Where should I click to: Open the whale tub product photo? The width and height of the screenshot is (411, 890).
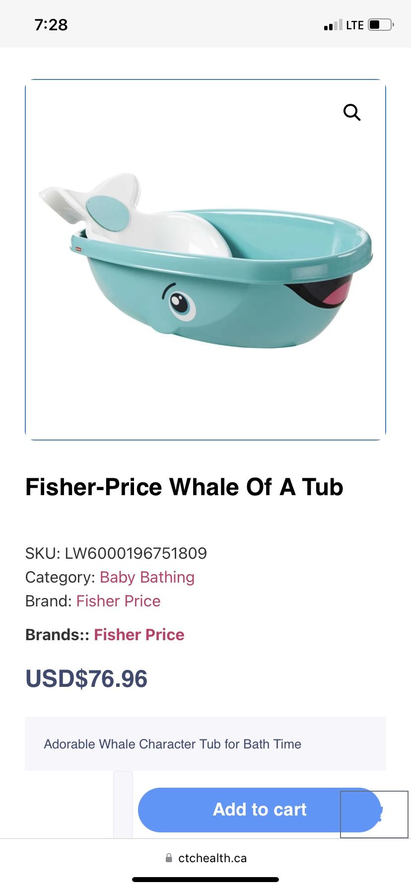pyautogui.click(x=205, y=268)
